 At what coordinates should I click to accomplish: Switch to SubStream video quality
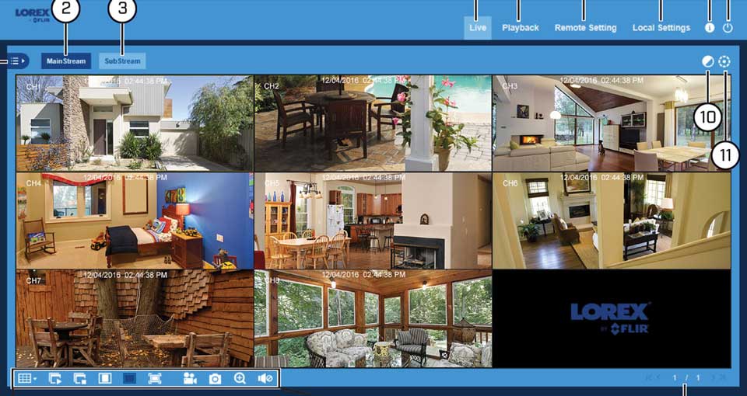122,61
